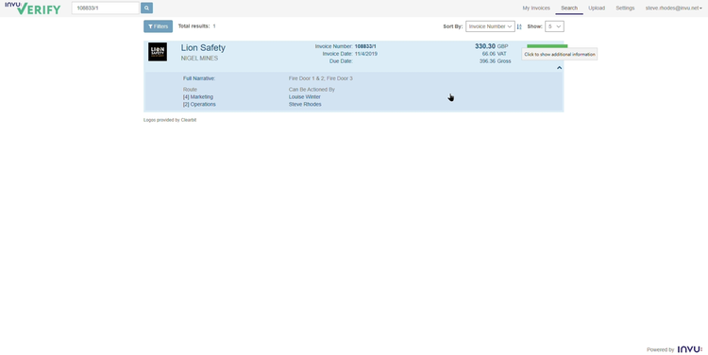Screen dimensions: 708x355
Task: Click the Lion Safety supplier logo
Action: [x=158, y=52]
